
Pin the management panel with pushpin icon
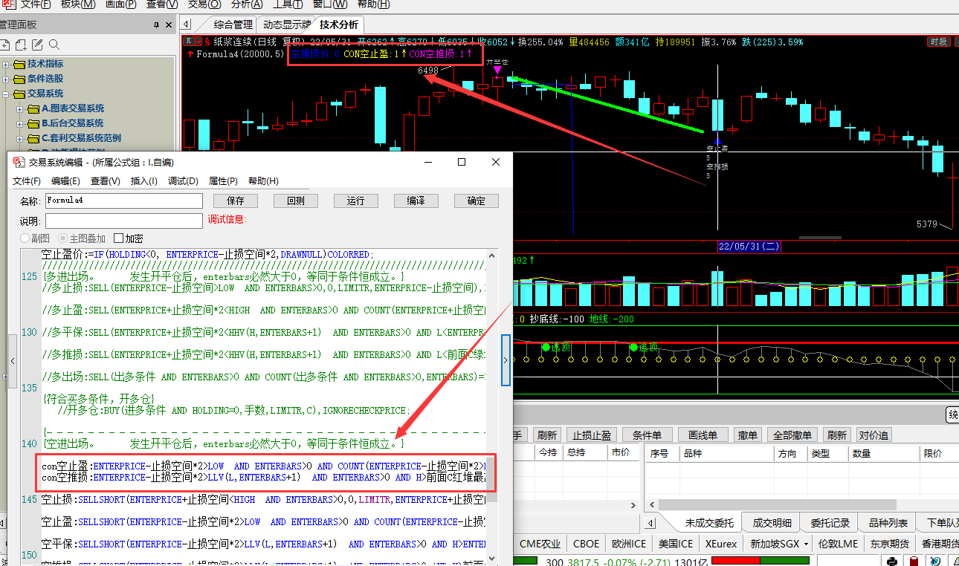pos(156,25)
